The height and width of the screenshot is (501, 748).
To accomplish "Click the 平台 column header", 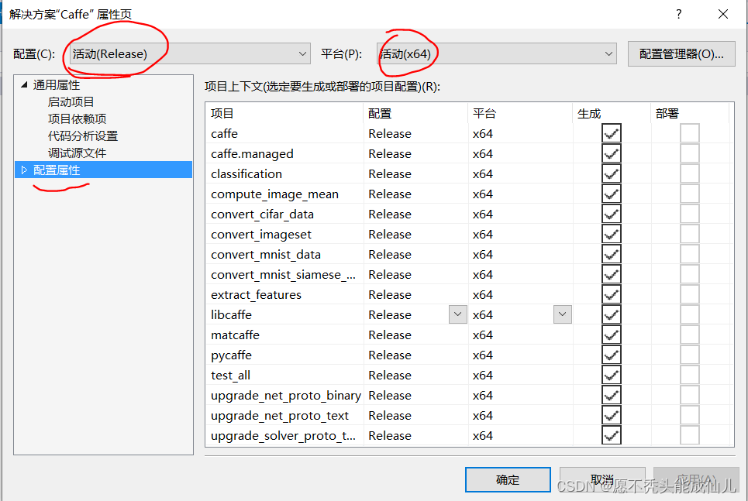I will click(x=520, y=114).
